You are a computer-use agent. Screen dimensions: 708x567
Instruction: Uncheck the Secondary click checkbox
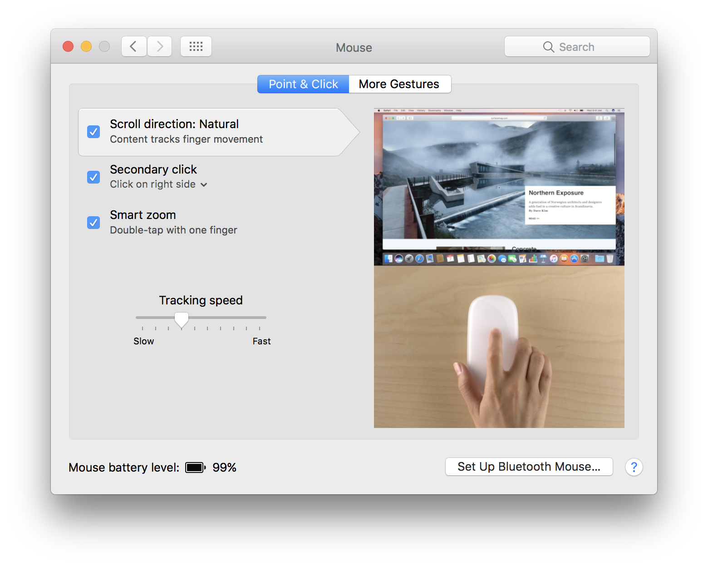[x=93, y=177]
